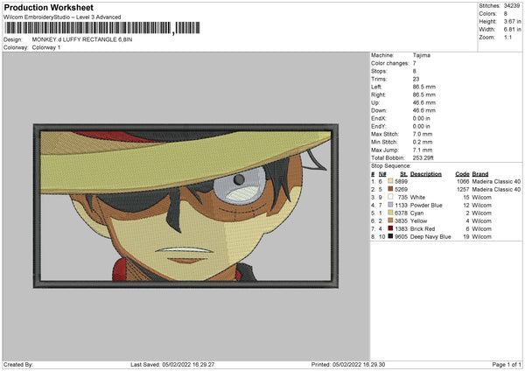Image resolution: width=525 pixels, height=371 pixels.
Task: Click the design name 'MONKEY d LUFFY RECTANGLE 6,8IN'
Action: coord(82,39)
